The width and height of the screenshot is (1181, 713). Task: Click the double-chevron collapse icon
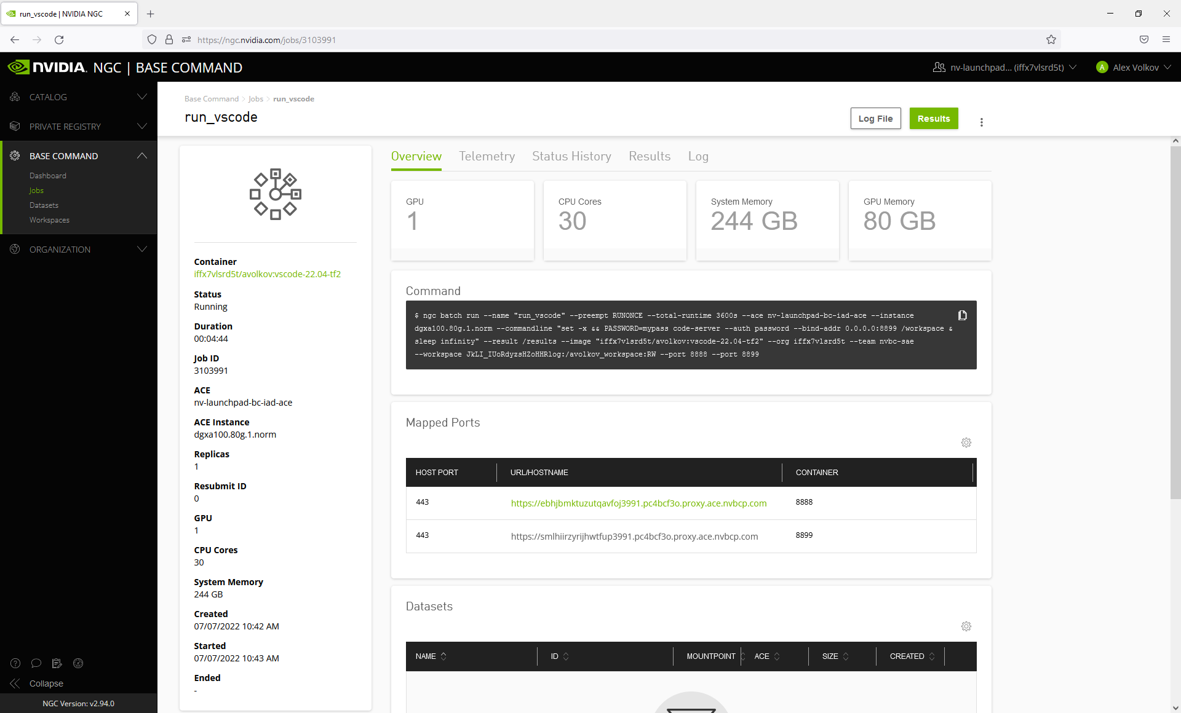tap(15, 683)
